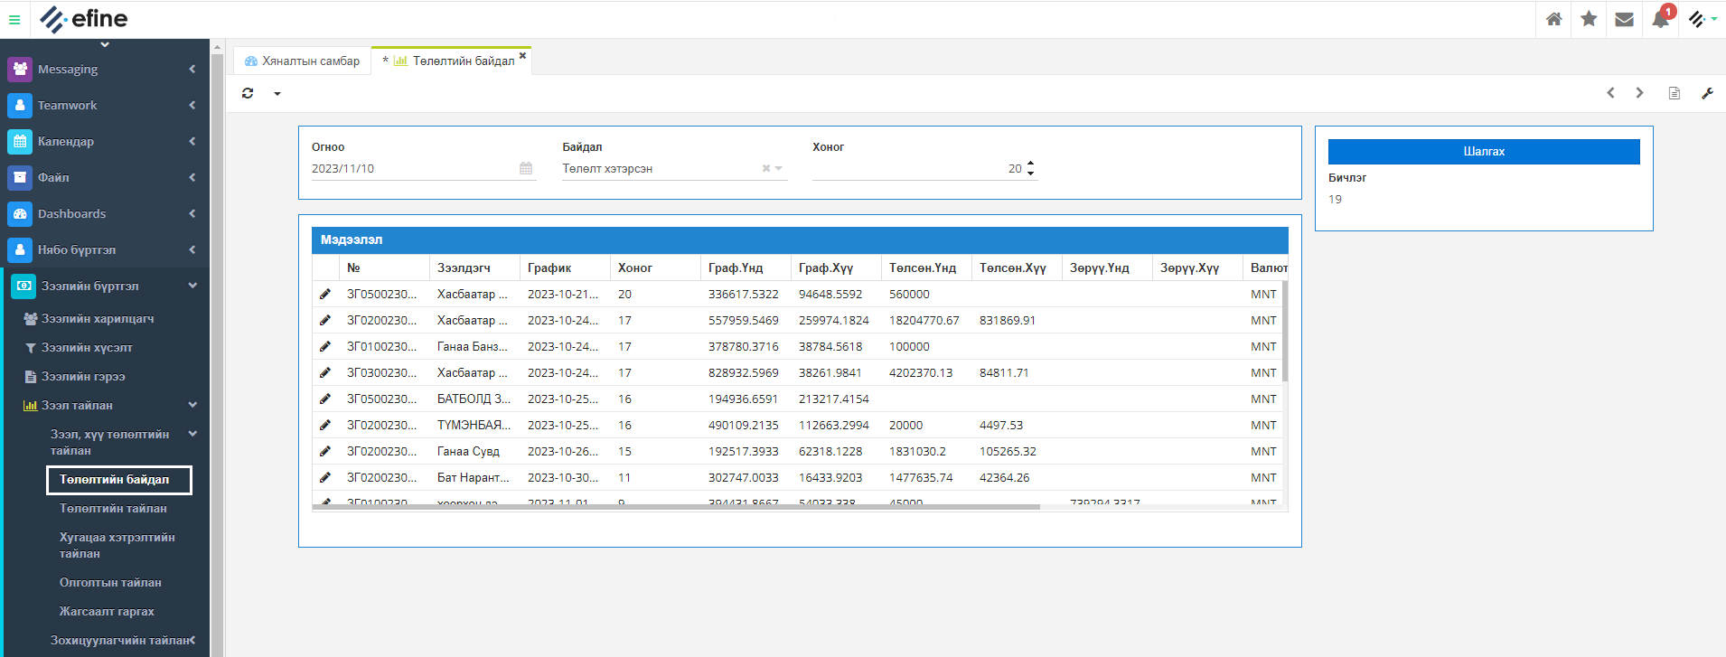Edit the ТҮМЭНБАЯ... row pencil icon
The image size is (1726, 657).
click(325, 425)
